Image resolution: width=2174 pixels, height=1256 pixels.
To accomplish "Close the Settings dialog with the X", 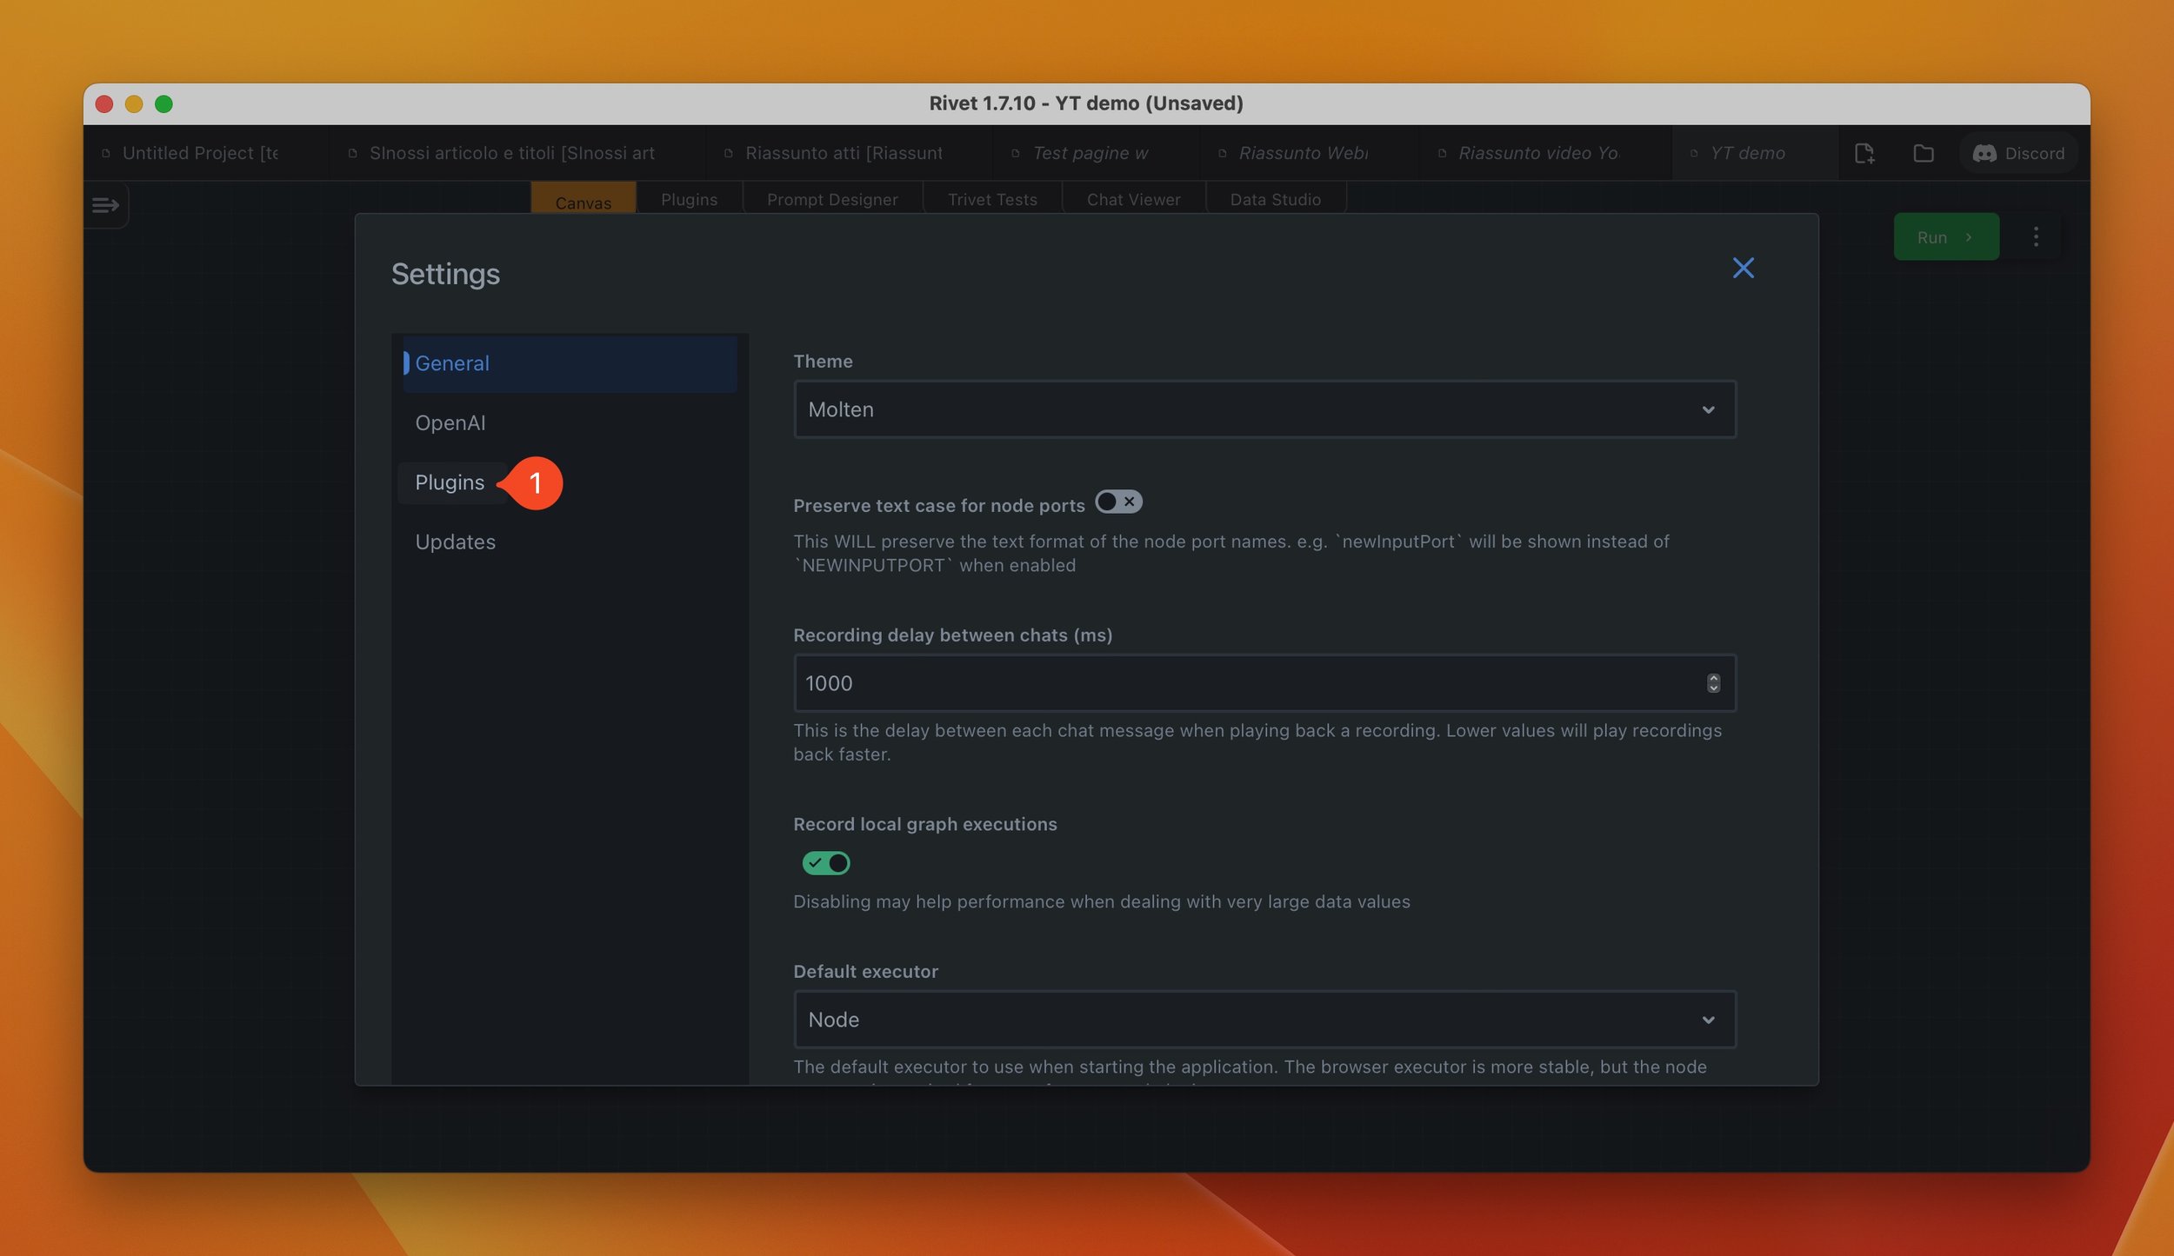I will [1743, 268].
